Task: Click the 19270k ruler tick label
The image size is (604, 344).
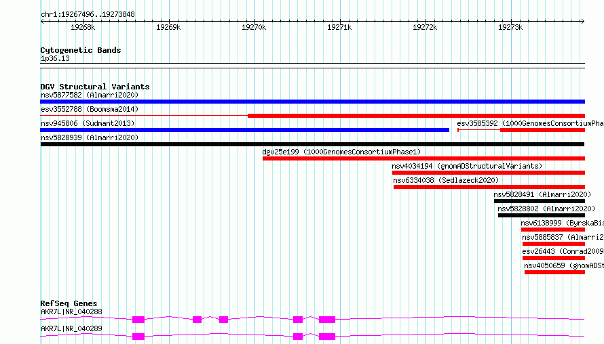Action: (x=254, y=27)
